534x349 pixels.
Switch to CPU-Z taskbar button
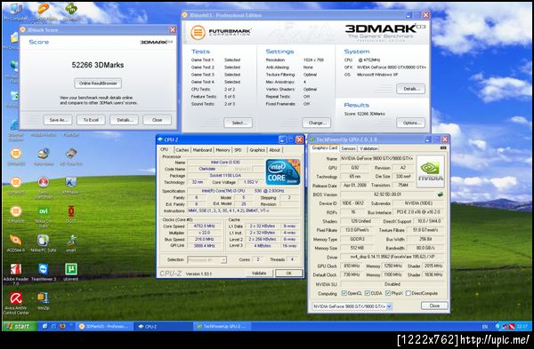pyautogui.click(x=164, y=327)
